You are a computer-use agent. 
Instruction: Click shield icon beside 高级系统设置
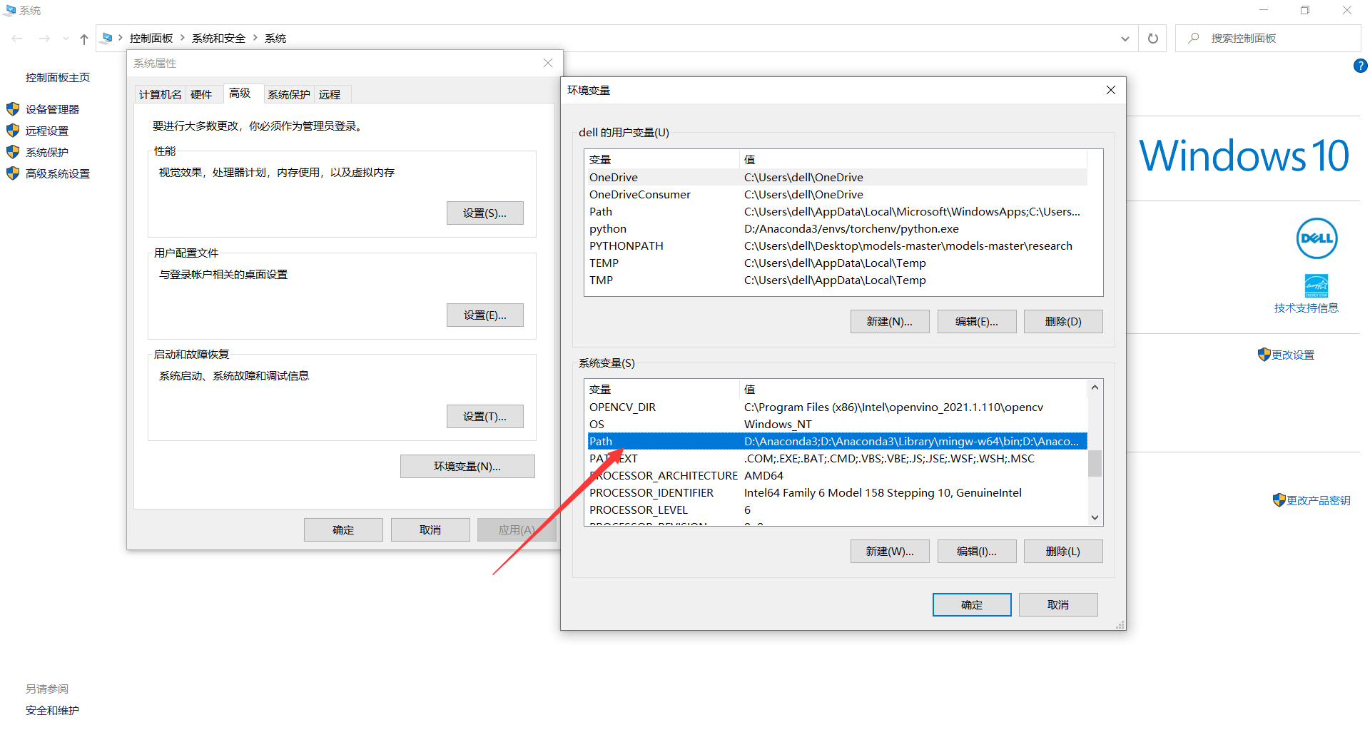pos(13,173)
